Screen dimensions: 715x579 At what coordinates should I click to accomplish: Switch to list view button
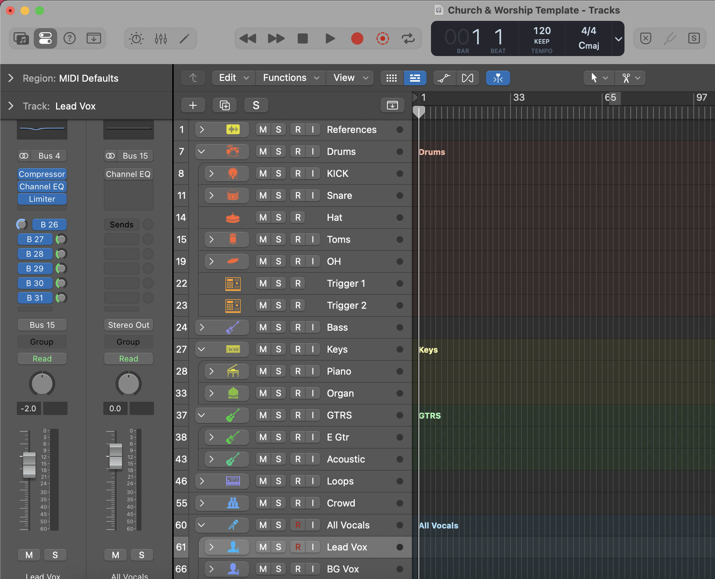click(415, 78)
